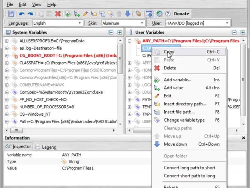Open the gear settings toolbar icon
This screenshot has height=188, width=250.
pos(138,14)
